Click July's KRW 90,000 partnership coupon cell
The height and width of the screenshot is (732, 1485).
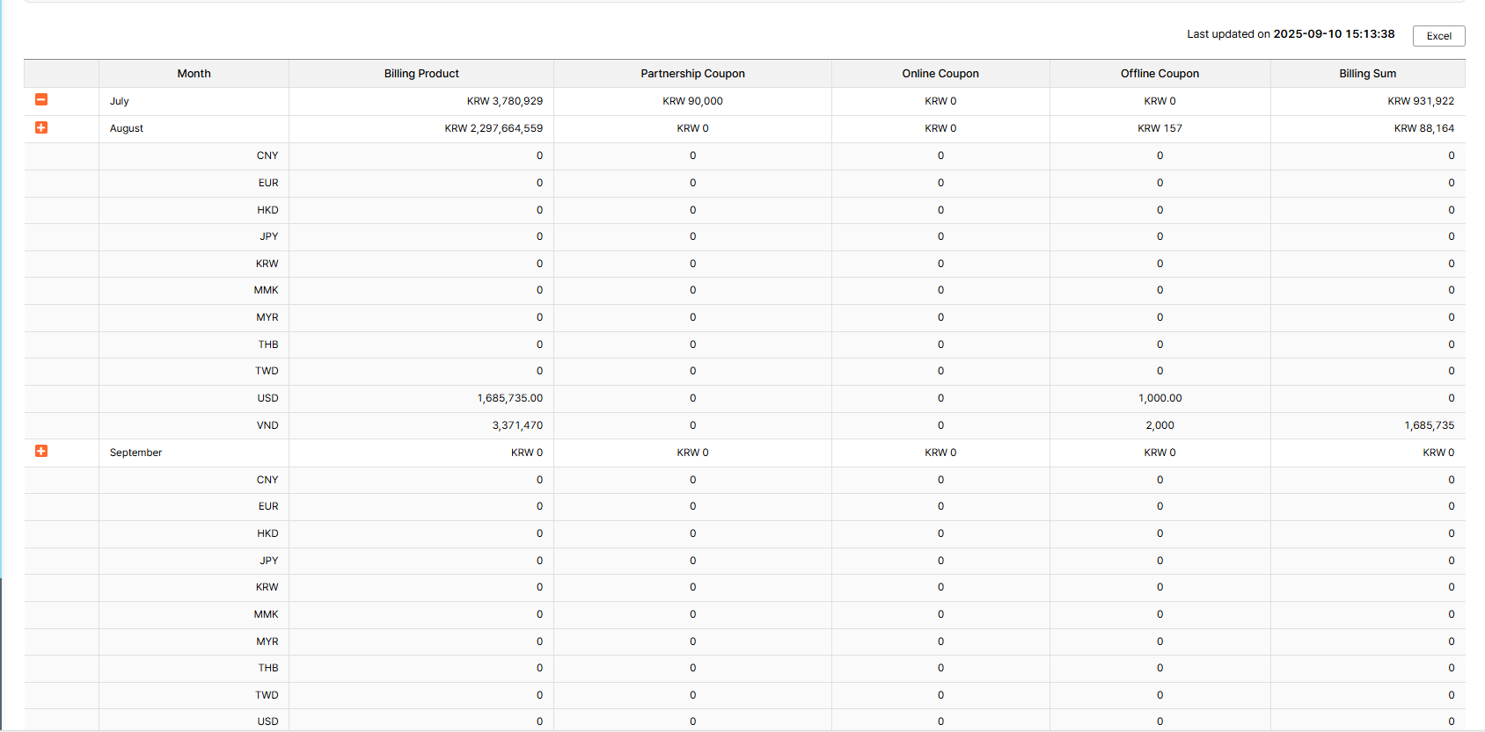pyautogui.click(x=692, y=101)
